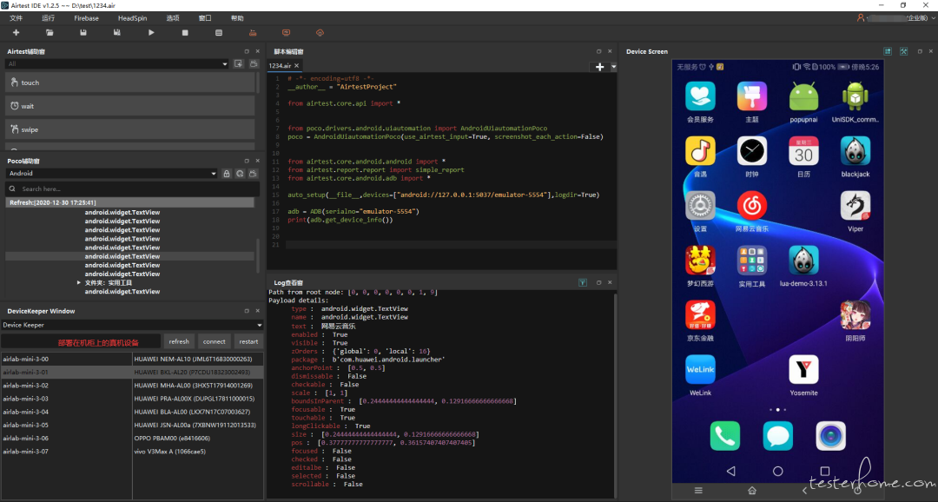
Task: Click the screenshot insert icon in Airtest assistant panel
Action: [239, 63]
